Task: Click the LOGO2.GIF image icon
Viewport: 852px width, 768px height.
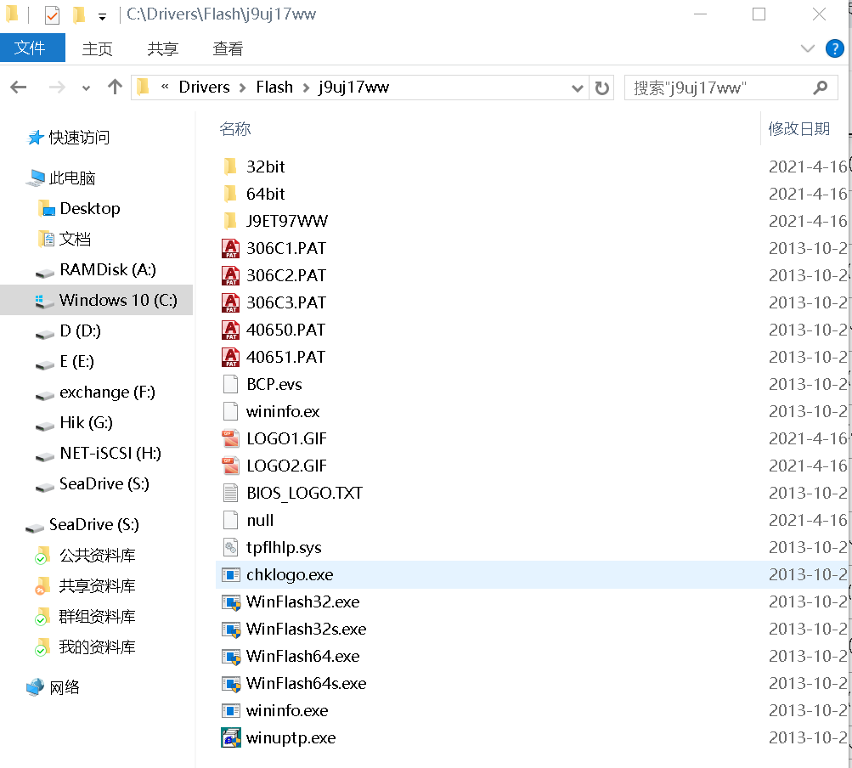Action: [230, 466]
